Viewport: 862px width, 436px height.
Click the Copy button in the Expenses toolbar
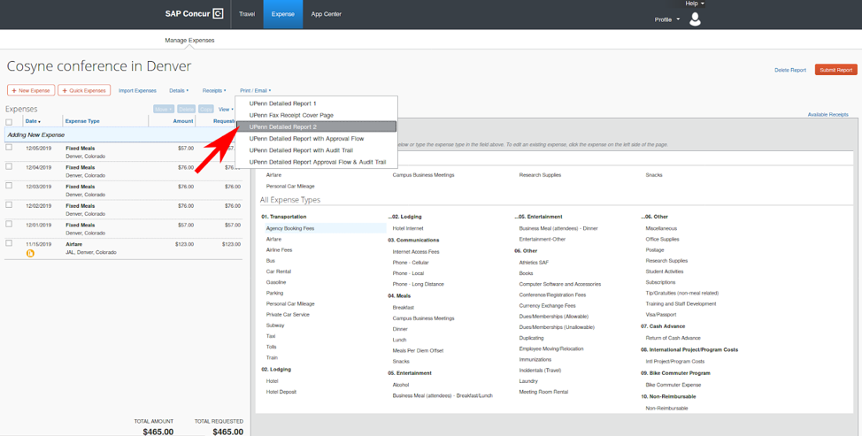point(205,110)
